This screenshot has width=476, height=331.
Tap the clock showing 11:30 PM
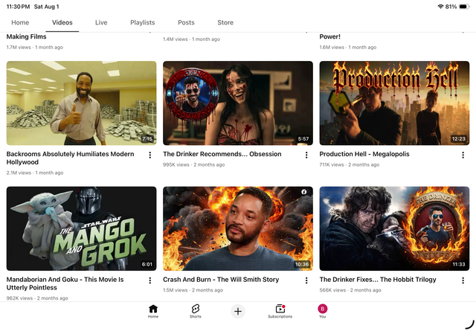tap(18, 7)
